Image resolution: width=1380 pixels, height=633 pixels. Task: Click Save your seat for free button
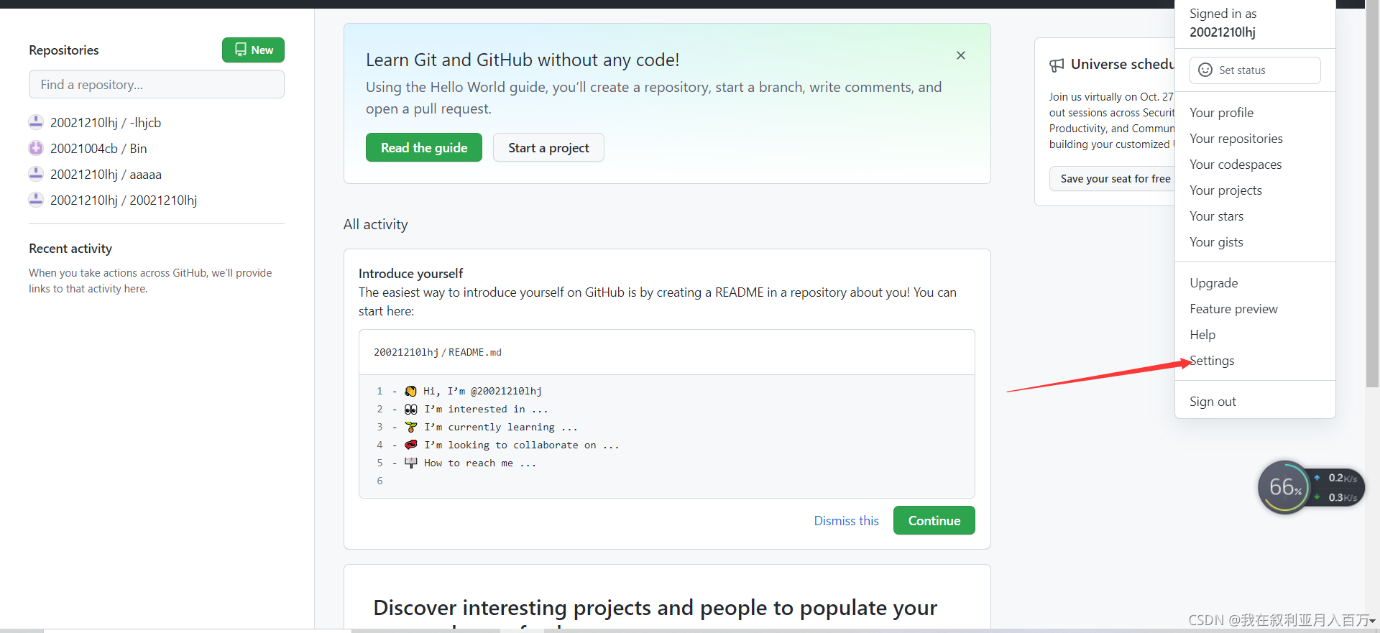(1113, 179)
